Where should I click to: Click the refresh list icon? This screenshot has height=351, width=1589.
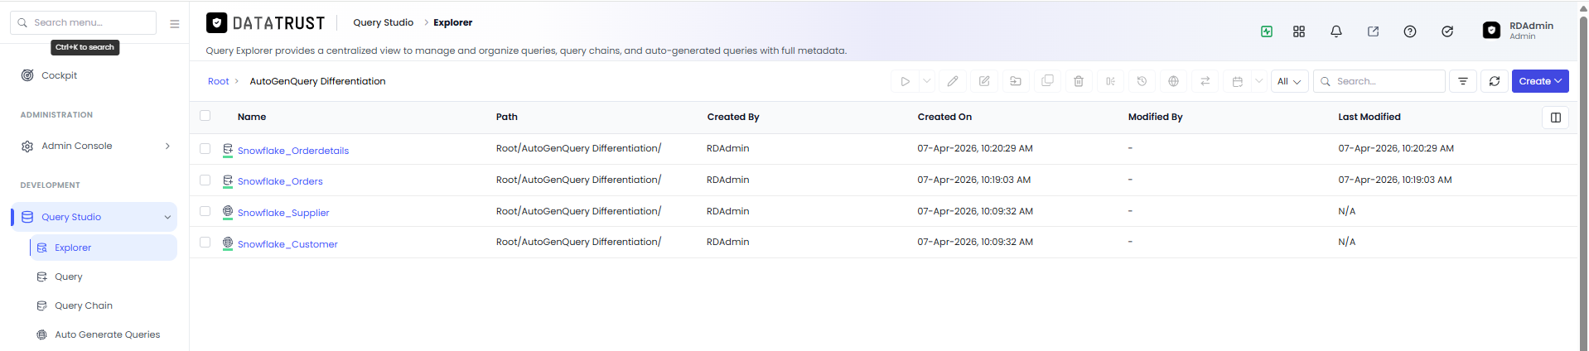(1495, 81)
